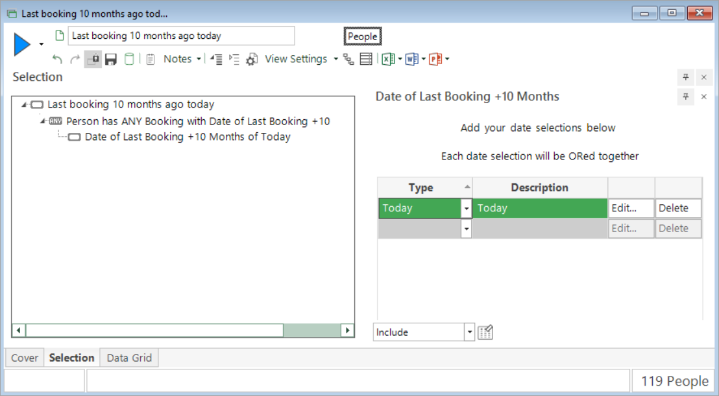
Task: Open the Notes dropdown arrow
Action: pos(199,59)
